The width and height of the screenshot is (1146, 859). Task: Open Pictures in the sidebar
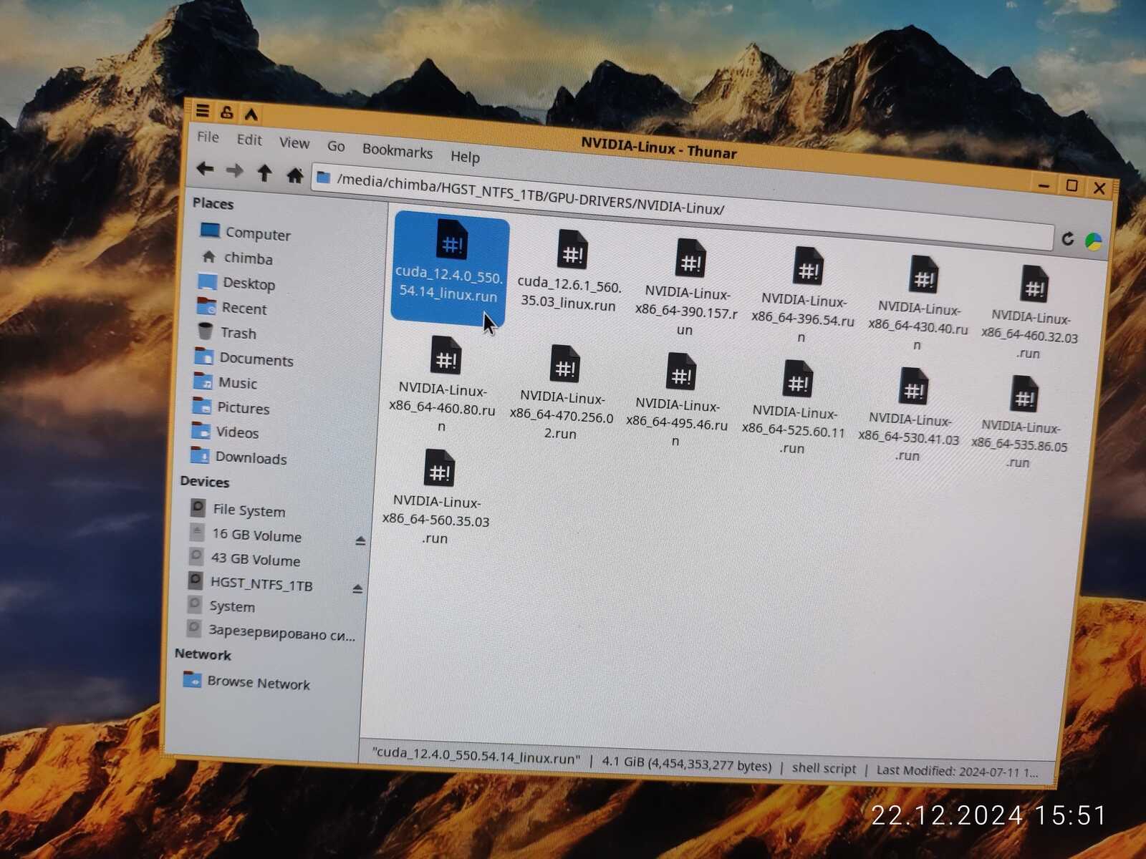point(231,407)
